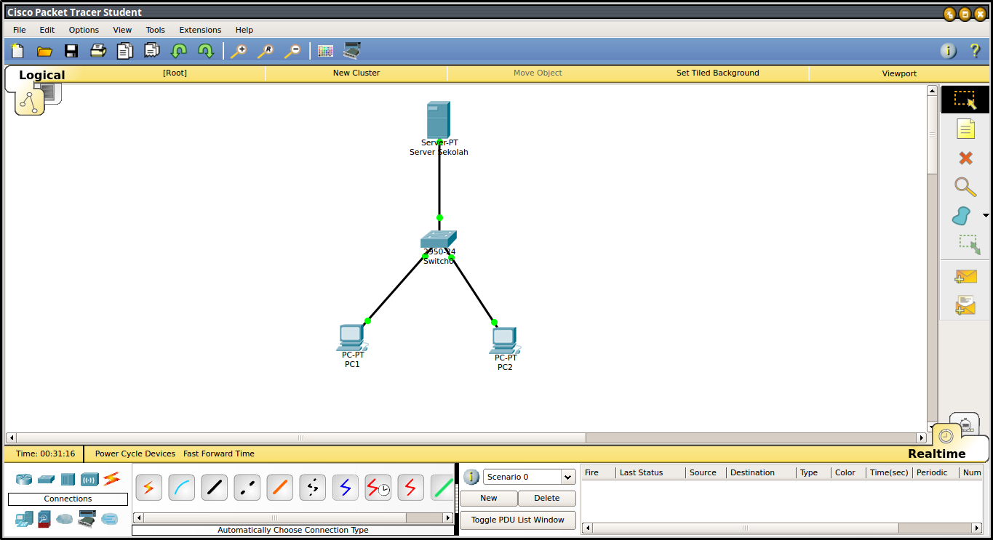
Task: Save the network with the floppy icon
Action: click(71, 51)
